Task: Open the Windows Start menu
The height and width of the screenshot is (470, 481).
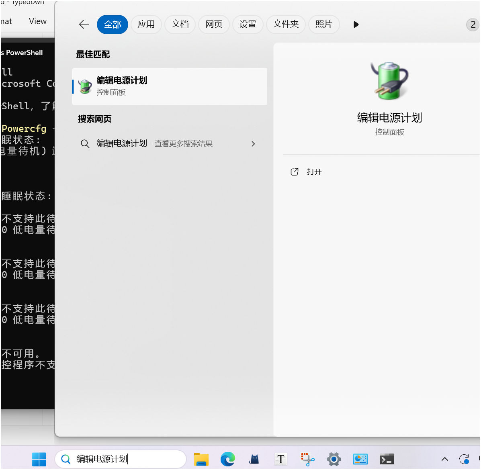Action: click(39, 459)
